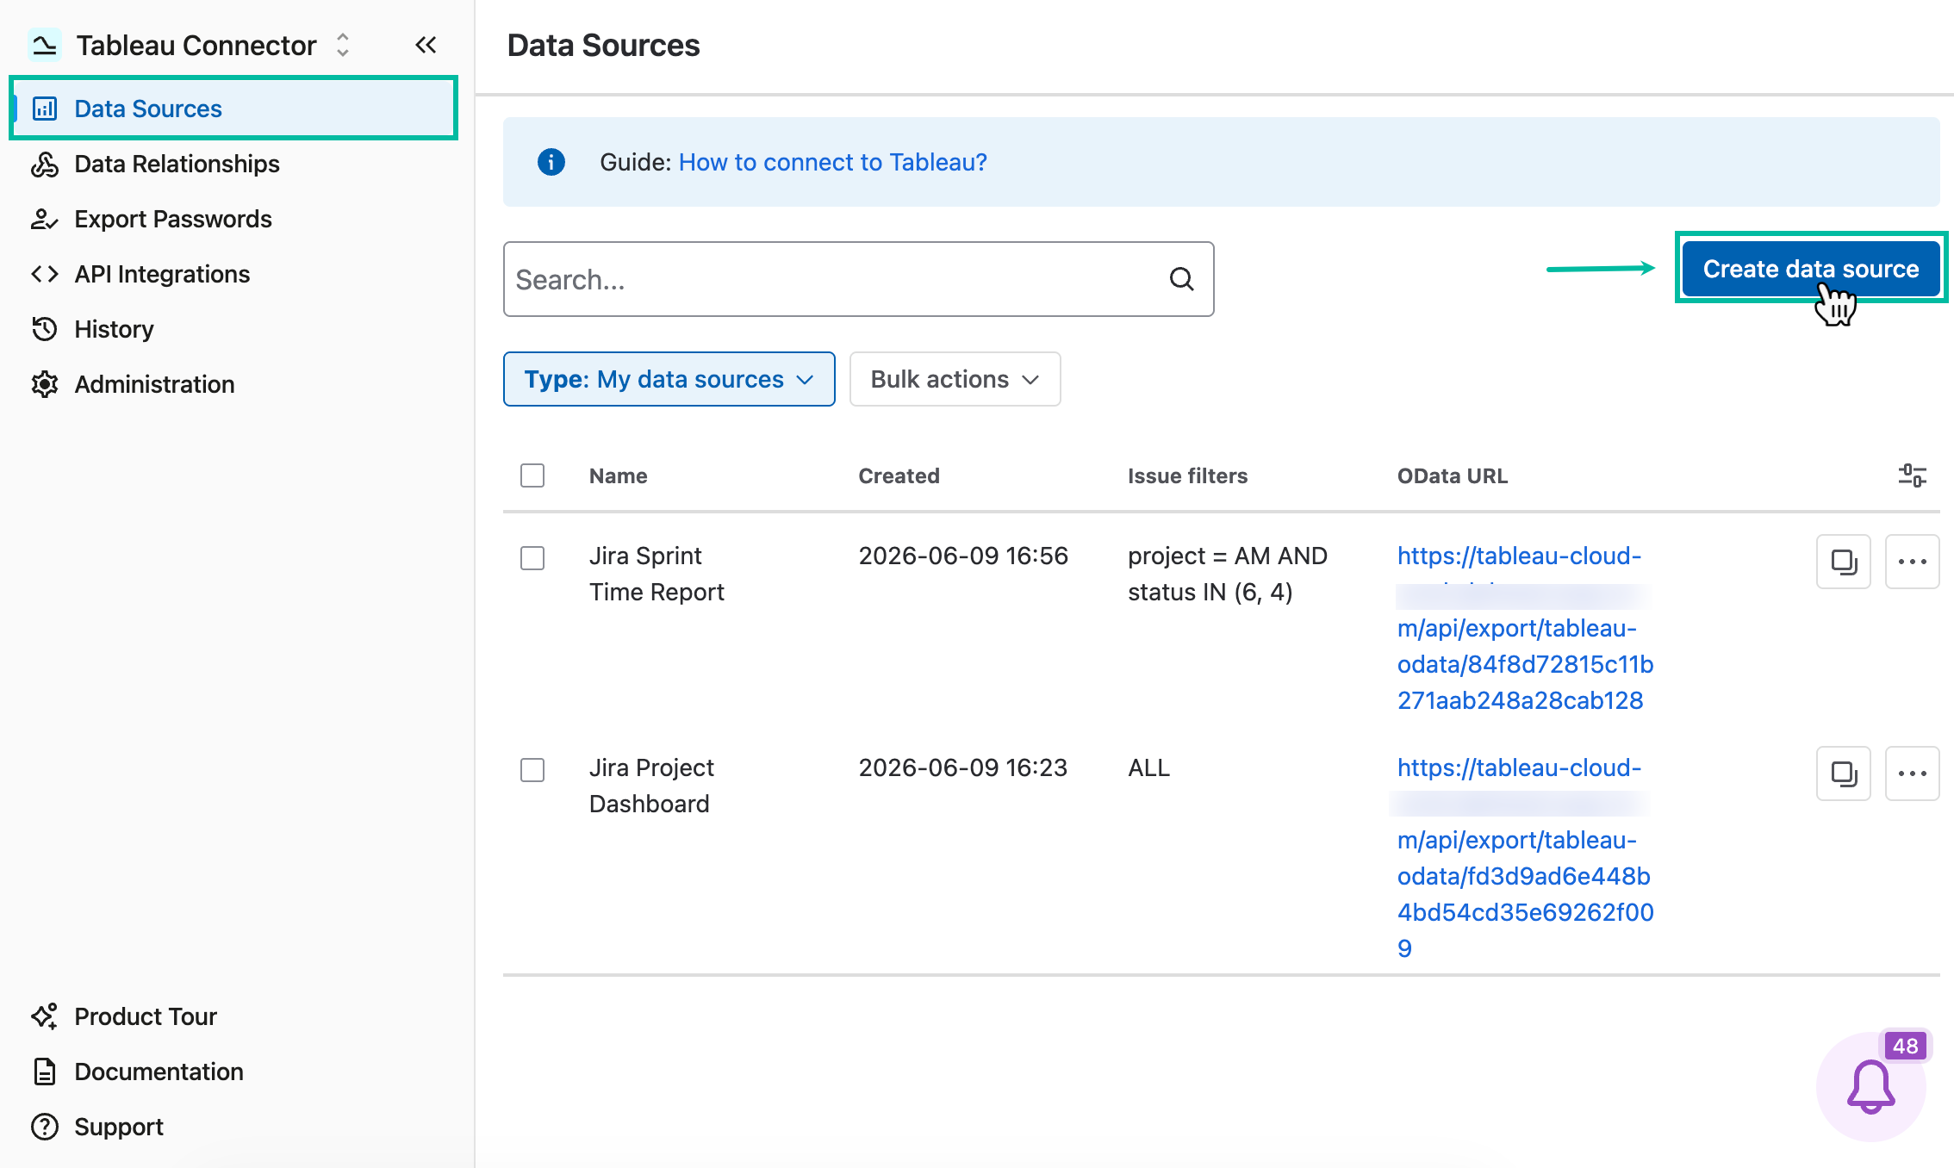Image resolution: width=1954 pixels, height=1168 pixels.
Task: Open more actions for Jira Project Dashboard
Action: click(1913, 773)
